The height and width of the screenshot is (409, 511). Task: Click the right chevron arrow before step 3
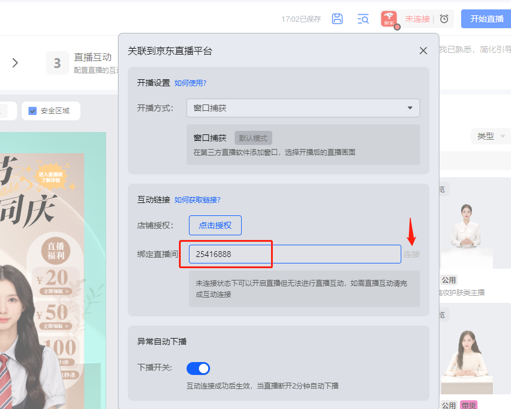(x=15, y=63)
